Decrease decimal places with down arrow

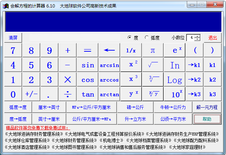[x=197, y=39]
